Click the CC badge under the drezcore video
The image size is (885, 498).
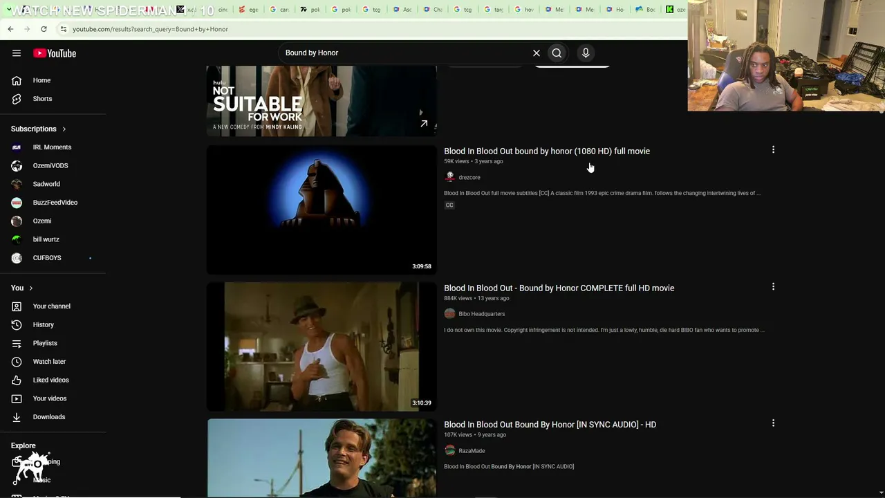pos(449,205)
